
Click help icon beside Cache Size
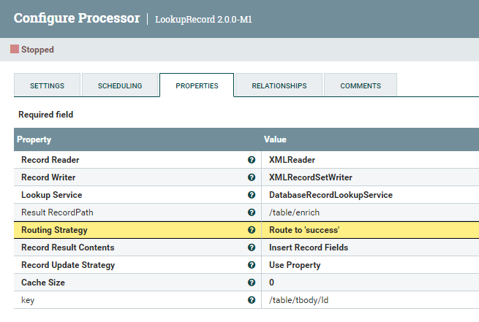(252, 283)
